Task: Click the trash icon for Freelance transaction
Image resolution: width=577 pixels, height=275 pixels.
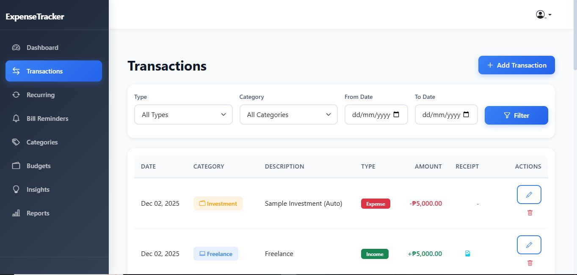Action: [x=530, y=263]
